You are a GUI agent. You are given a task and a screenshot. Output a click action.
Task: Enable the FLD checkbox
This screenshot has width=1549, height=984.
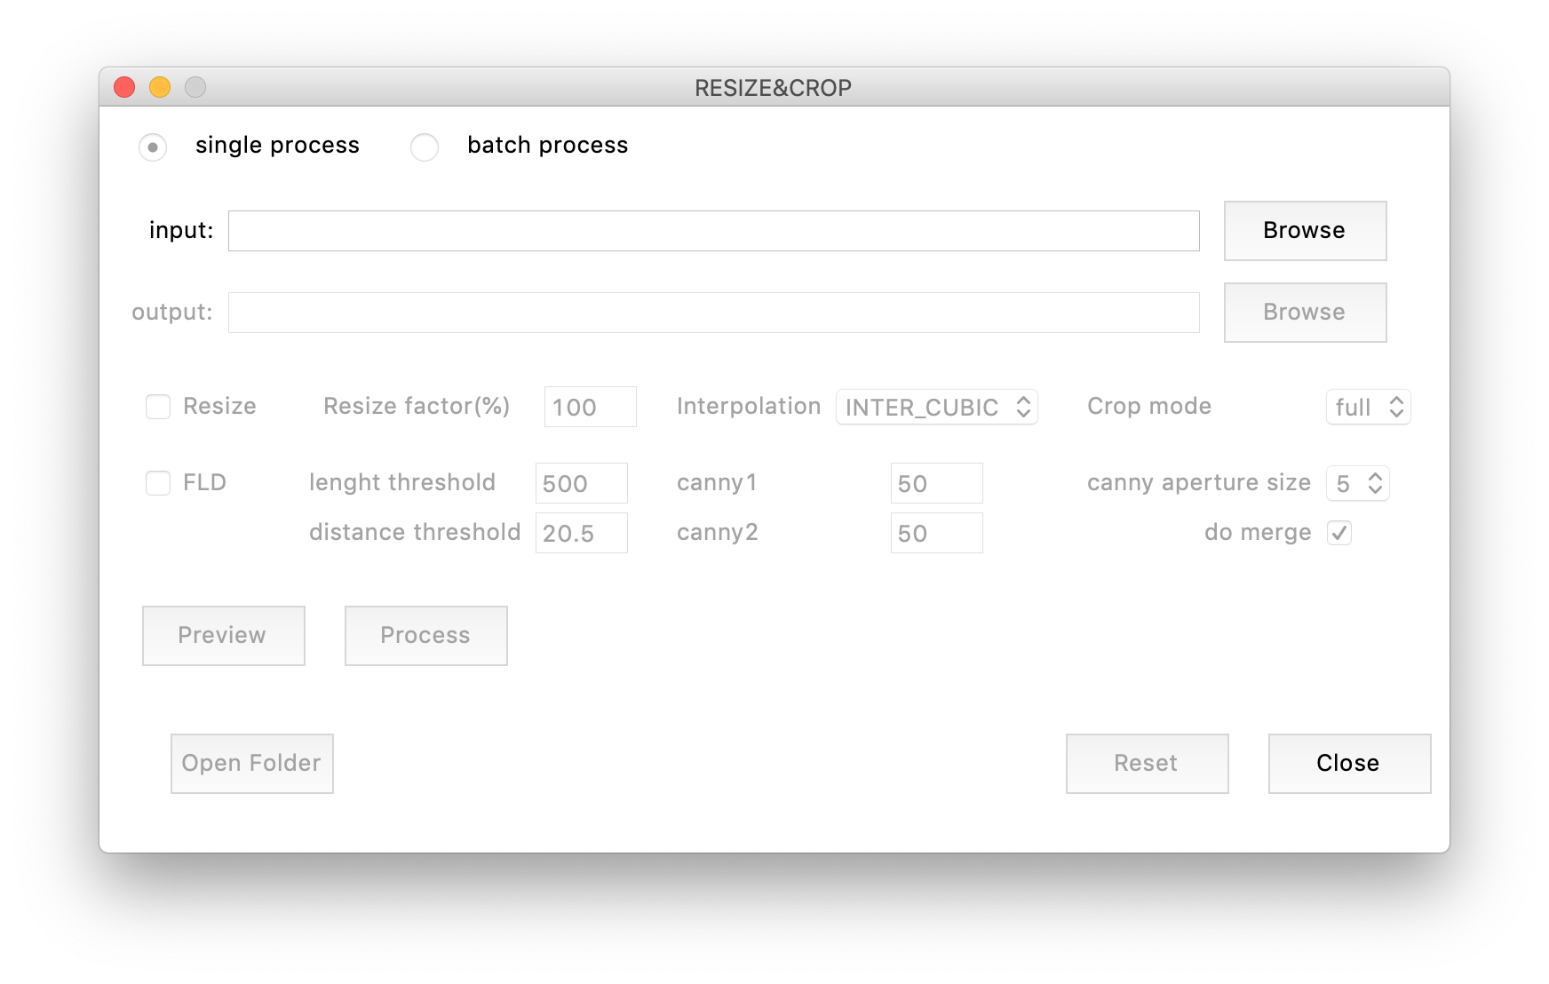coord(158,483)
